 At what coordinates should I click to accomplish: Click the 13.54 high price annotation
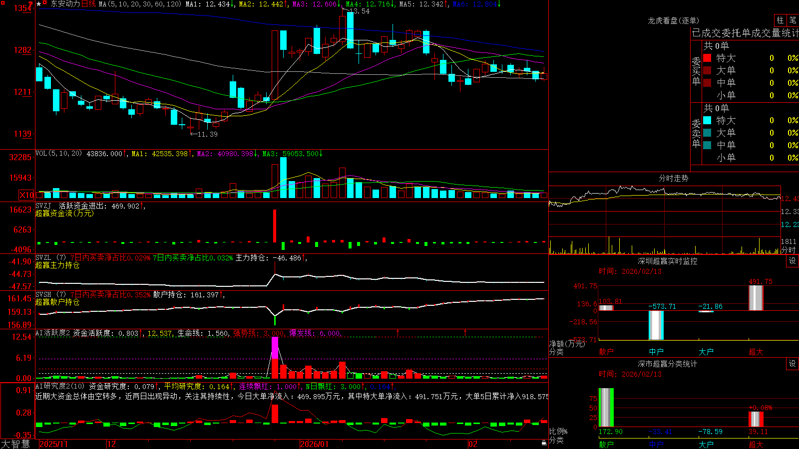pos(359,11)
